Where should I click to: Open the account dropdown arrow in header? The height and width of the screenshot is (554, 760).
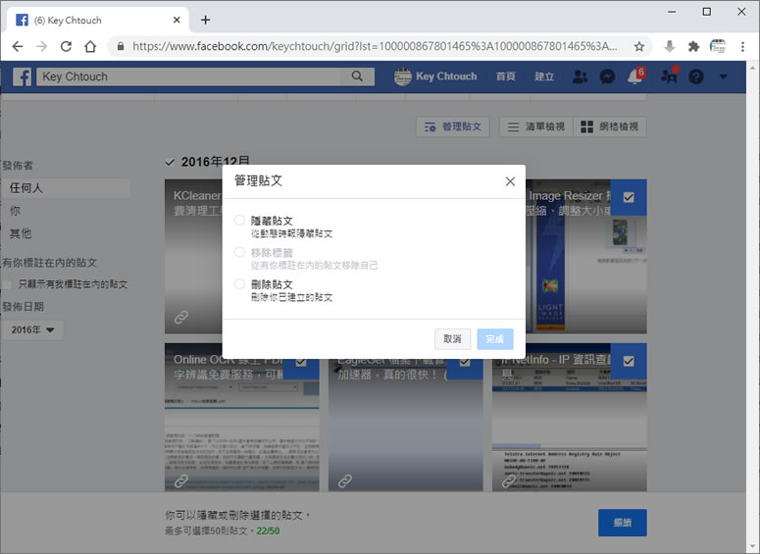(x=724, y=76)
